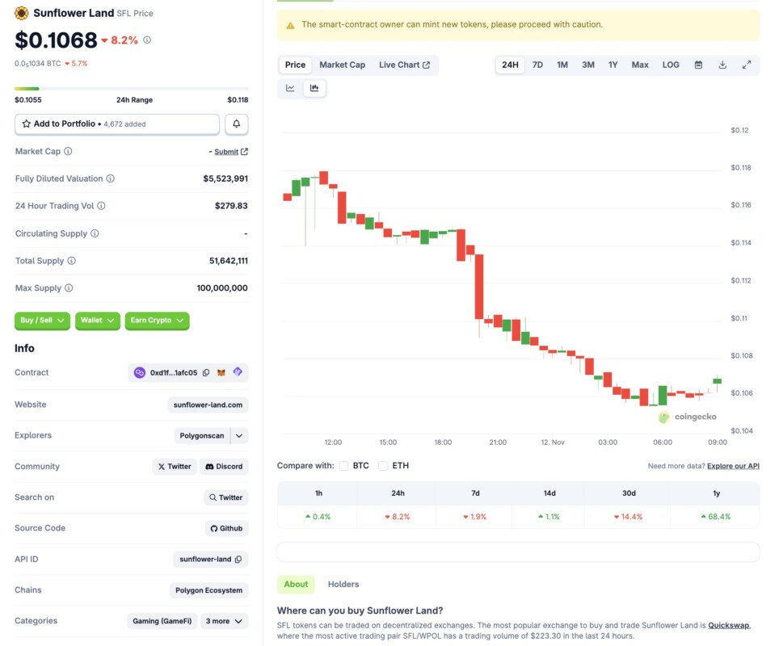
Task: Enable the ETH comparison checkbox
Action: coord(382,466)
